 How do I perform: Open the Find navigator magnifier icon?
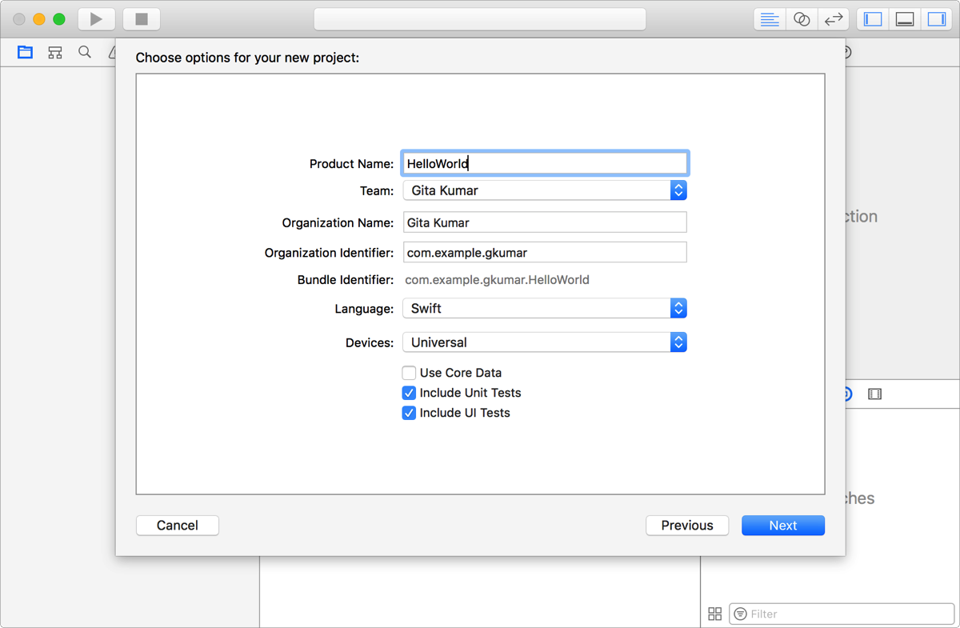click(85, 53)
